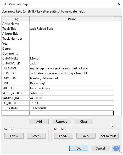Click Genres Reset... button
This screenshot has height=155, width=123.
[36, 136]
